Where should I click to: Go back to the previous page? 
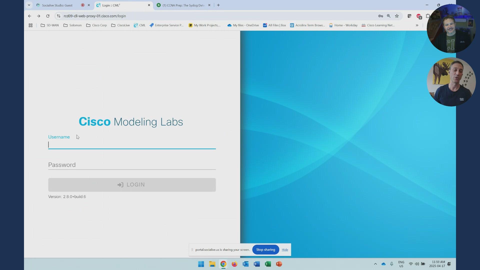tap(29, 16)
